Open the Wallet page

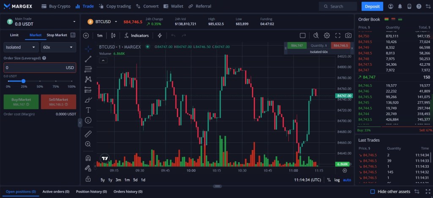tap(173, 6)
